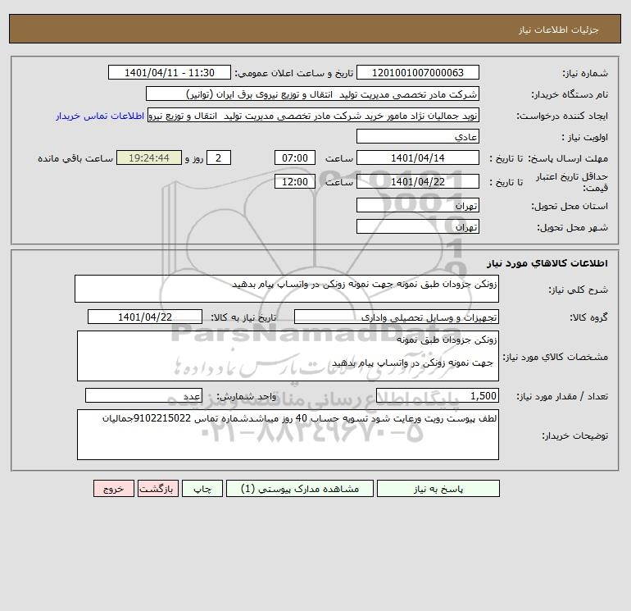This screenshot has width=631, height=611.
Task: Select the شماره نیاز field 1201001007000063
Action: coord(418,72)
